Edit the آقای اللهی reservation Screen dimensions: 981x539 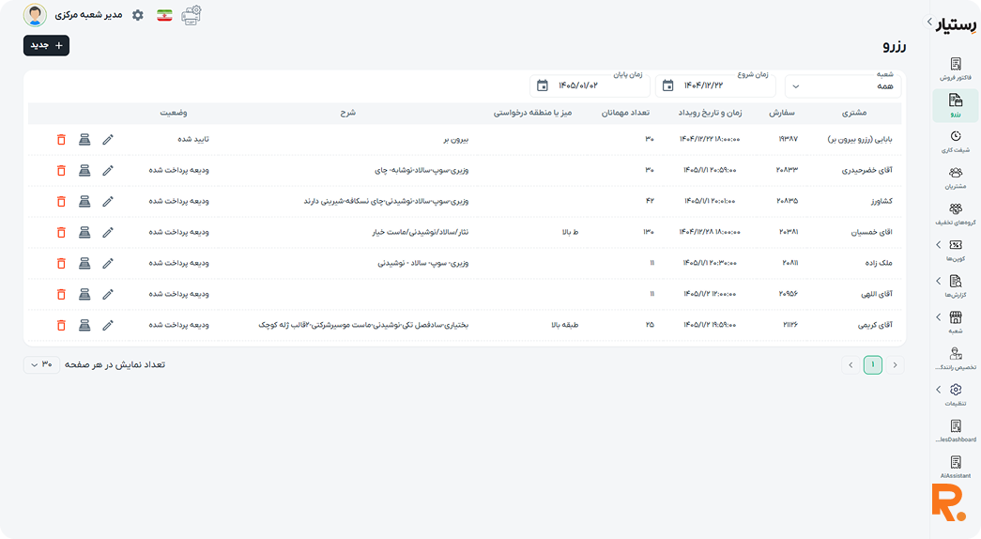click(x=108, y=294)
